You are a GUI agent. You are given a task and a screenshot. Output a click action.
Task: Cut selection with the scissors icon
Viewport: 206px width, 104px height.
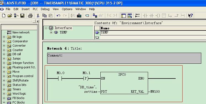(x=38, y=16)
